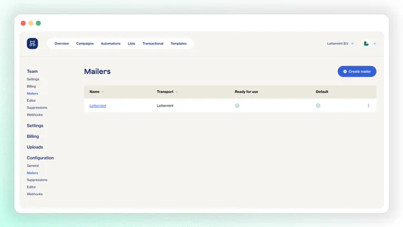Click the red close window button
Viewport: 403px width, 227px height.
point(23,23)
